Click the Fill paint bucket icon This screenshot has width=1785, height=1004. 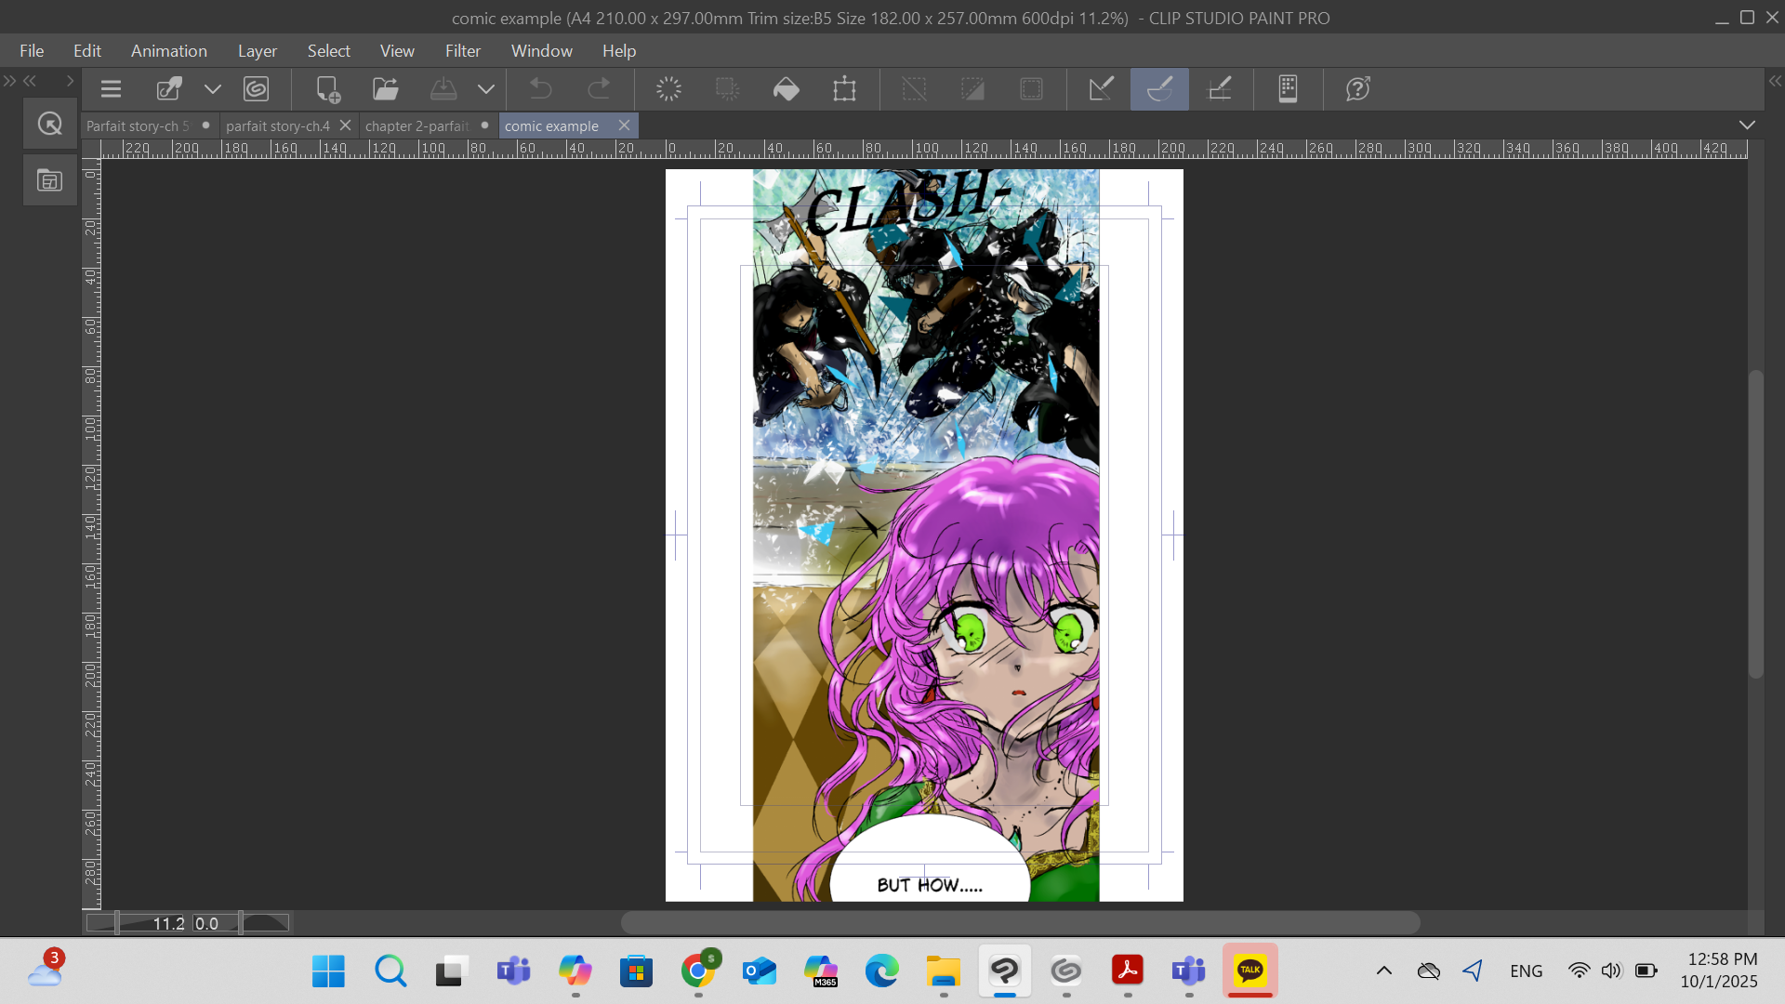(786, 89)
